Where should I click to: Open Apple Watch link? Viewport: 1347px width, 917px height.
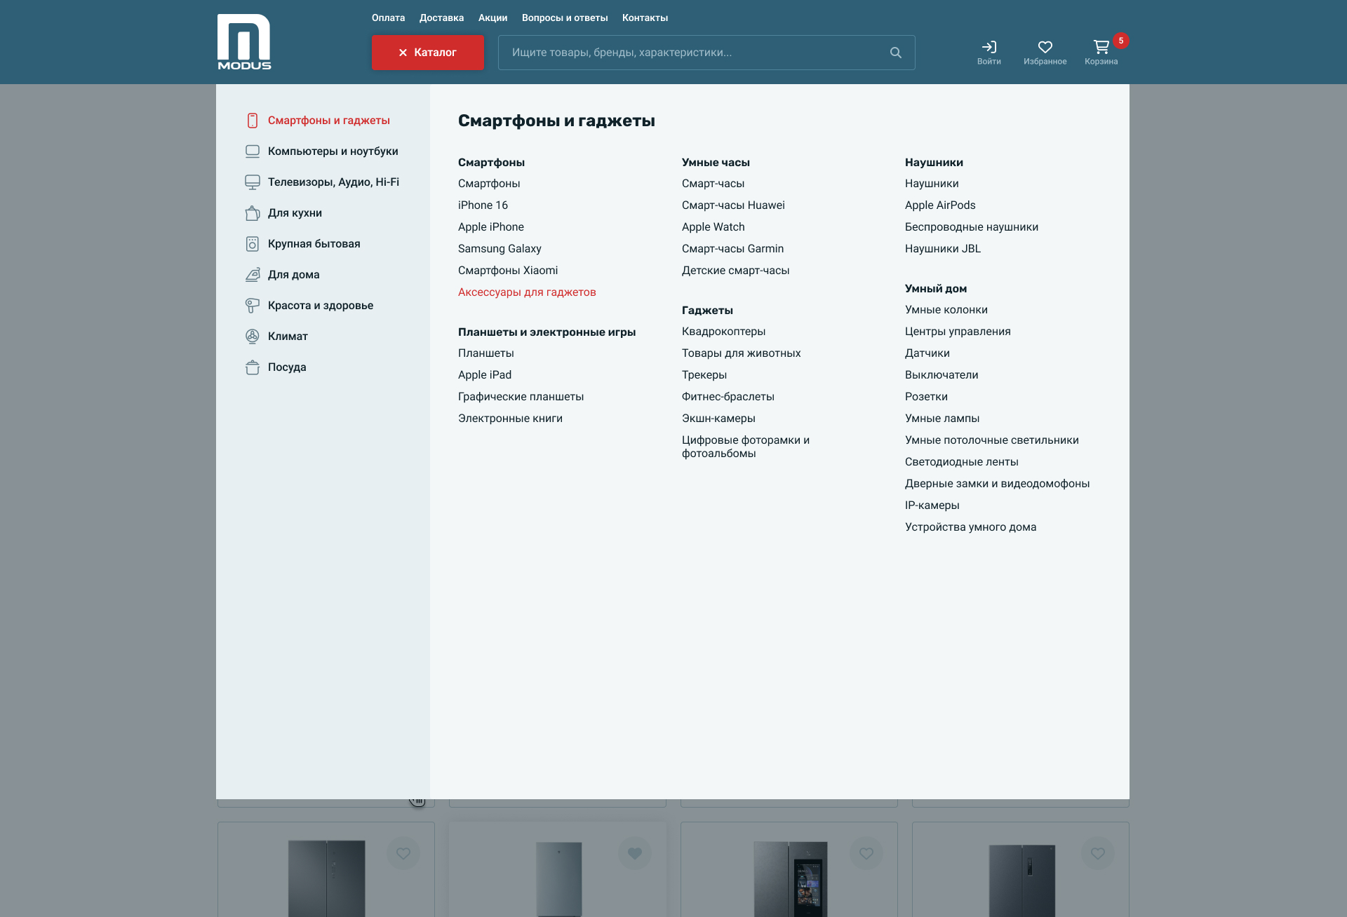coord(713,227)
